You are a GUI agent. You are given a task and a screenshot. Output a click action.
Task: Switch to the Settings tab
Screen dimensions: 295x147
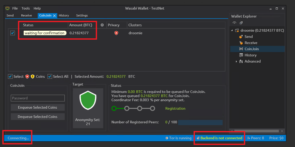tap(82, 15)
